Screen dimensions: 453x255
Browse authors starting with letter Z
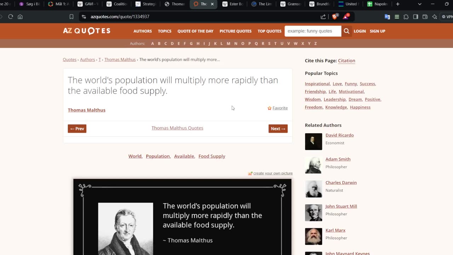pyautogui.click(x=315, y=44)
